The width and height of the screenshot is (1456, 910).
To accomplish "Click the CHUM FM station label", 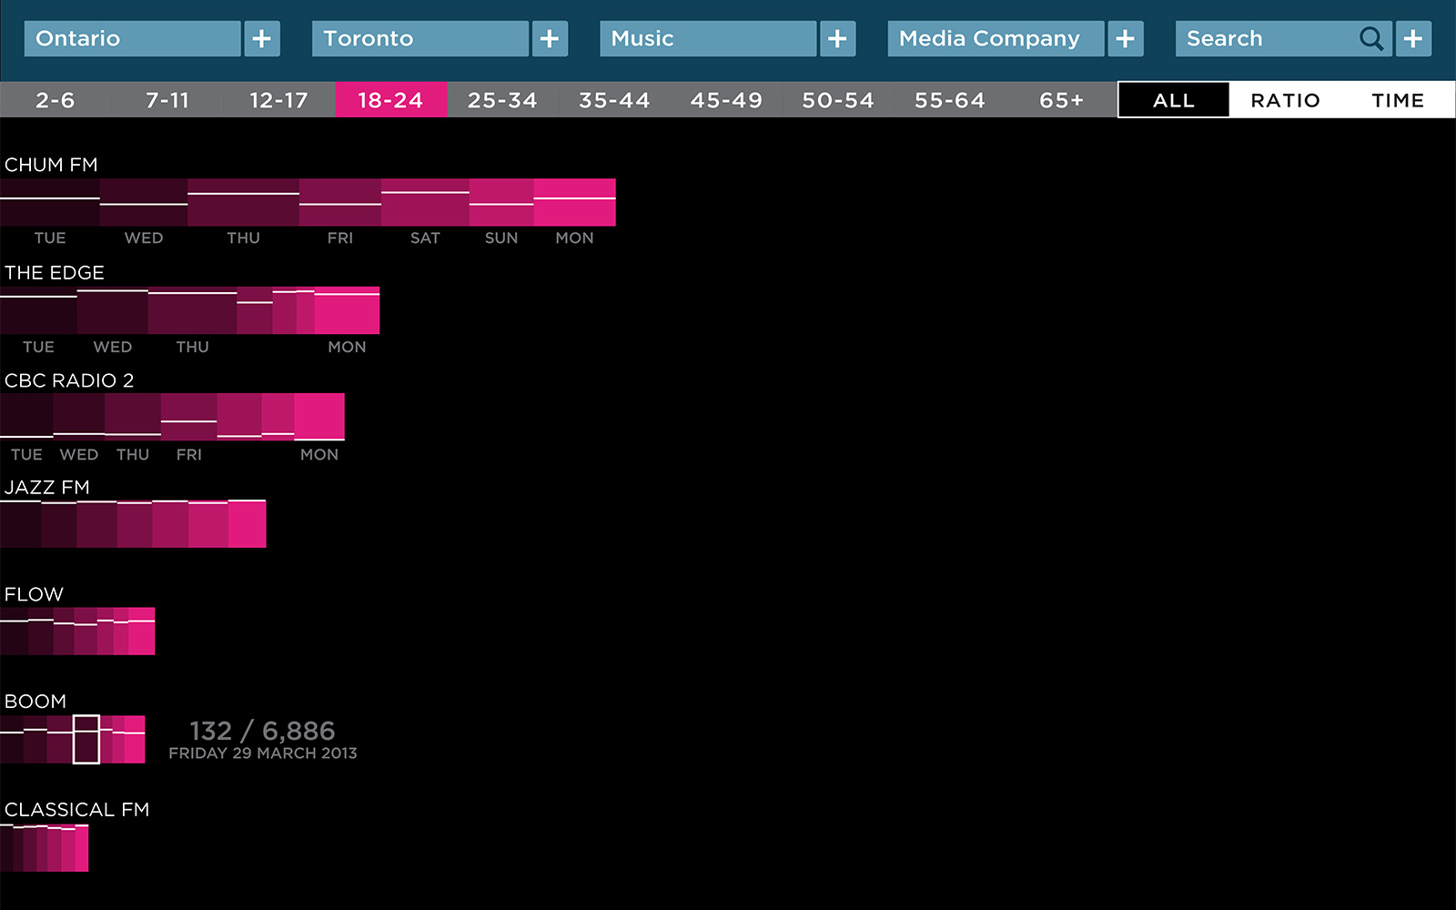I will [x=51, y=165].
